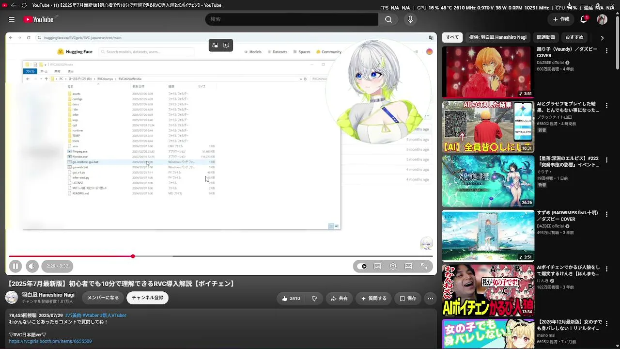Screen dimensions: 620x349
Task: Click the YouTube favicon in title bar
Action: click(4, 5)
